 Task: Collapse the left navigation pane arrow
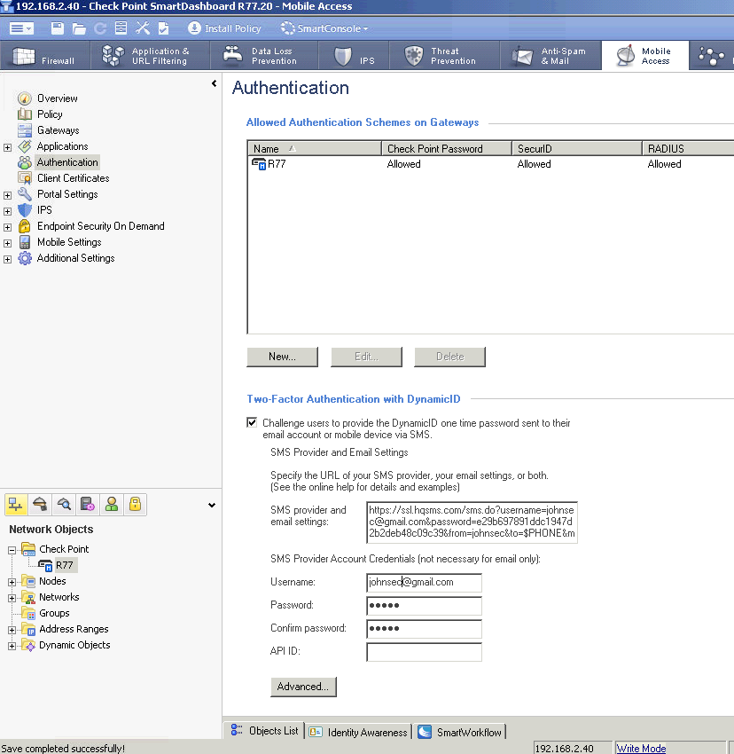[214, 83]
